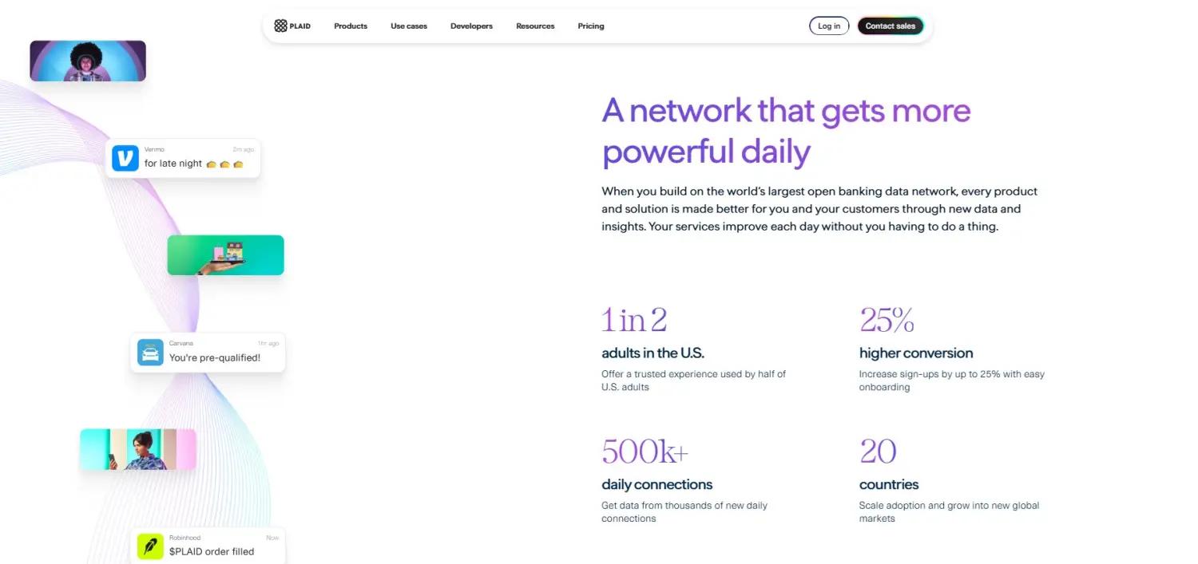Click the "1 in 2" statistic
This screenshot has width=1198, height=564.
click(634, 320)
